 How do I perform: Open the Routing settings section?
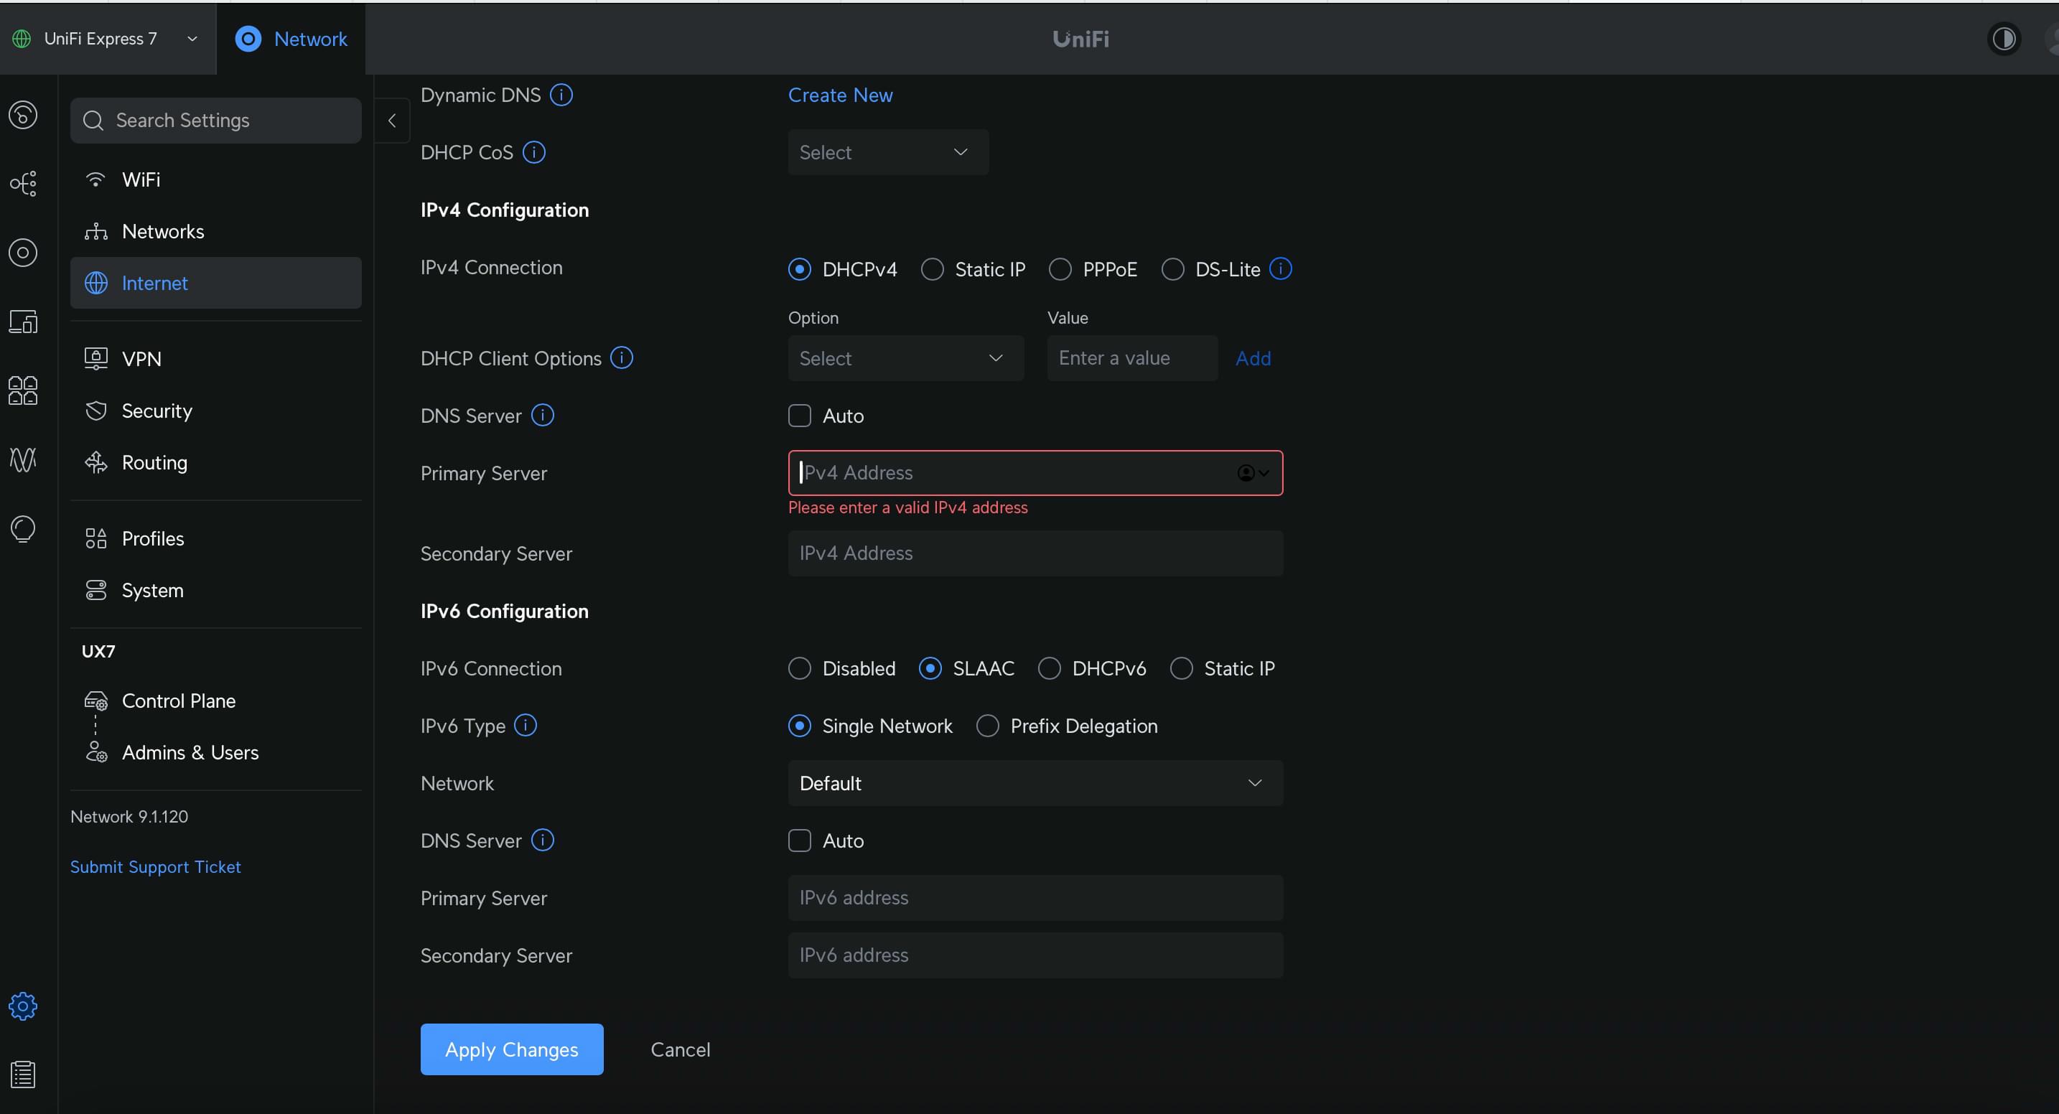tap(216, 463)
